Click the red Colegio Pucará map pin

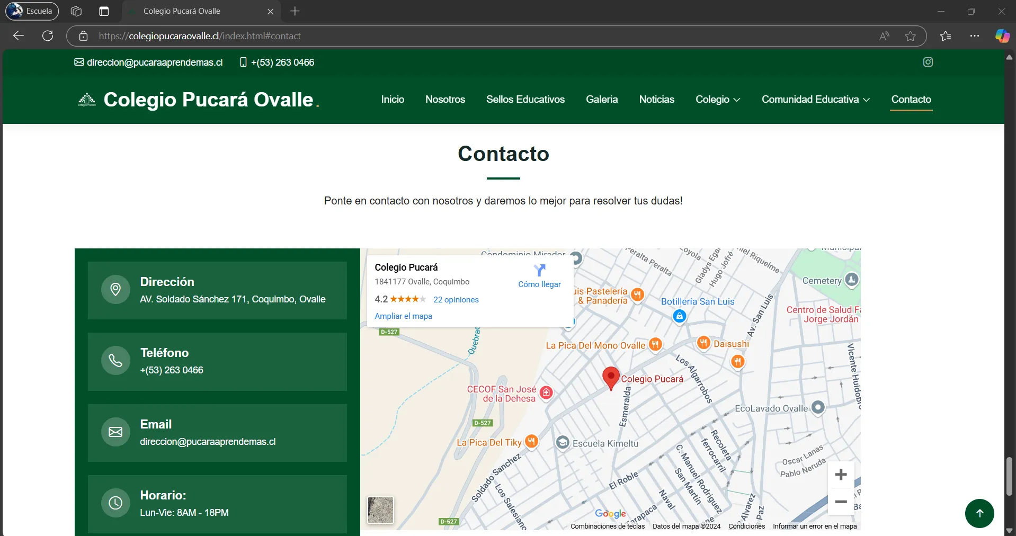pos(611,378)
